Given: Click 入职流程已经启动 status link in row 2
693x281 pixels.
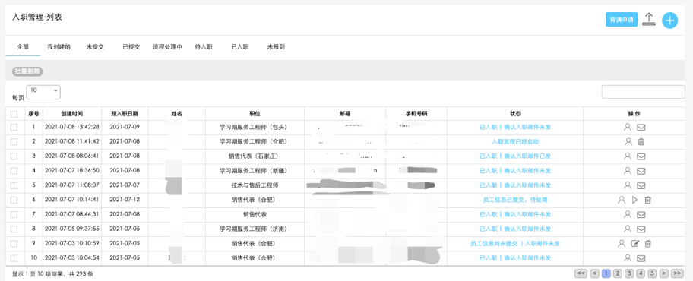Looking at the screenshot, I should (515, 142).
